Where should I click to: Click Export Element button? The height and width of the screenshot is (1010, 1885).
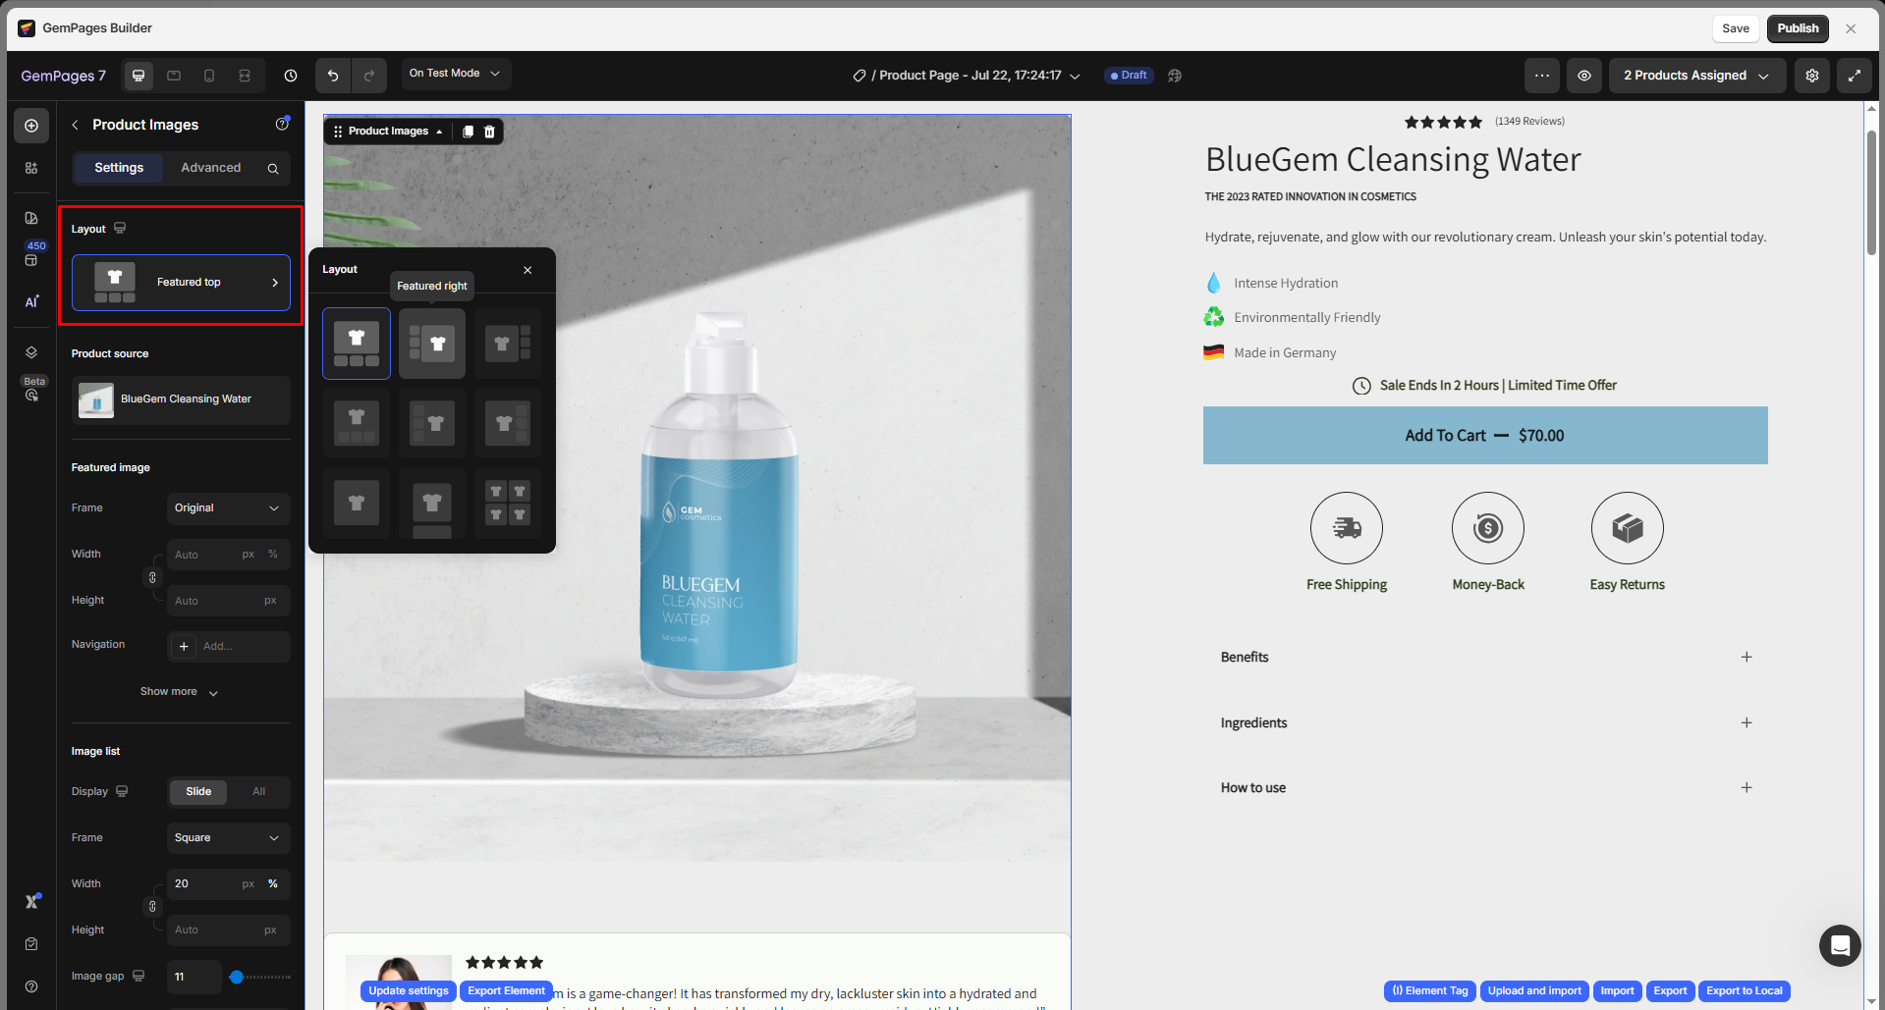pyautogui.click(x=507, y=991)
